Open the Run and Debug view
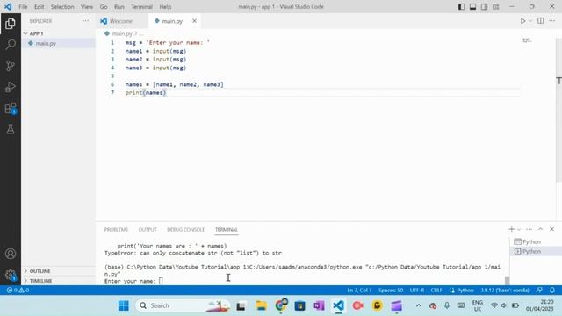The image size is (562, 316). (11, 87)
